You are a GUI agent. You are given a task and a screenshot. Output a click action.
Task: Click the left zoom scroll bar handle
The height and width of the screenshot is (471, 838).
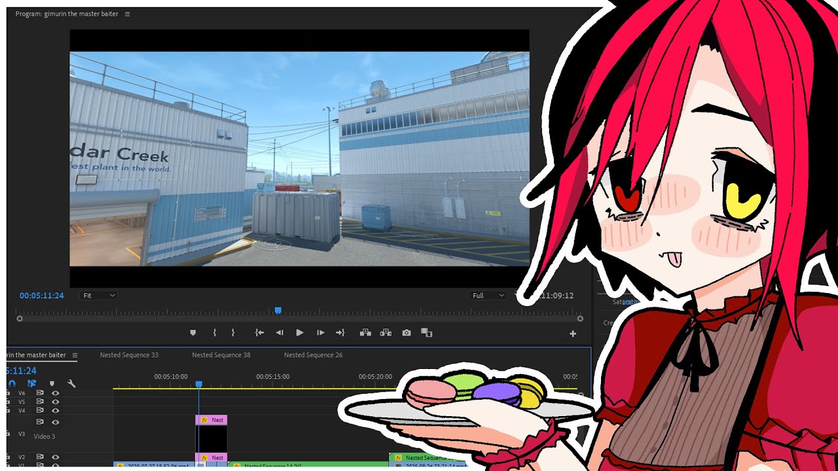(x=20, y=319)
